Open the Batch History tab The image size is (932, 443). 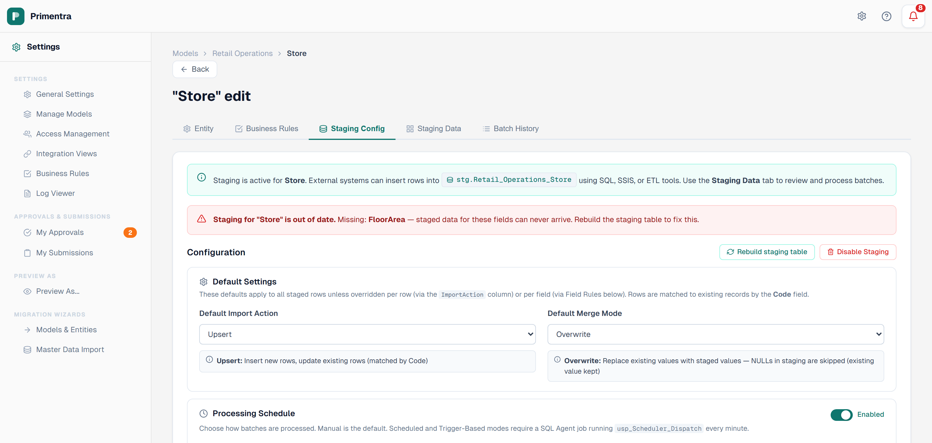click(x=510, y=129)
